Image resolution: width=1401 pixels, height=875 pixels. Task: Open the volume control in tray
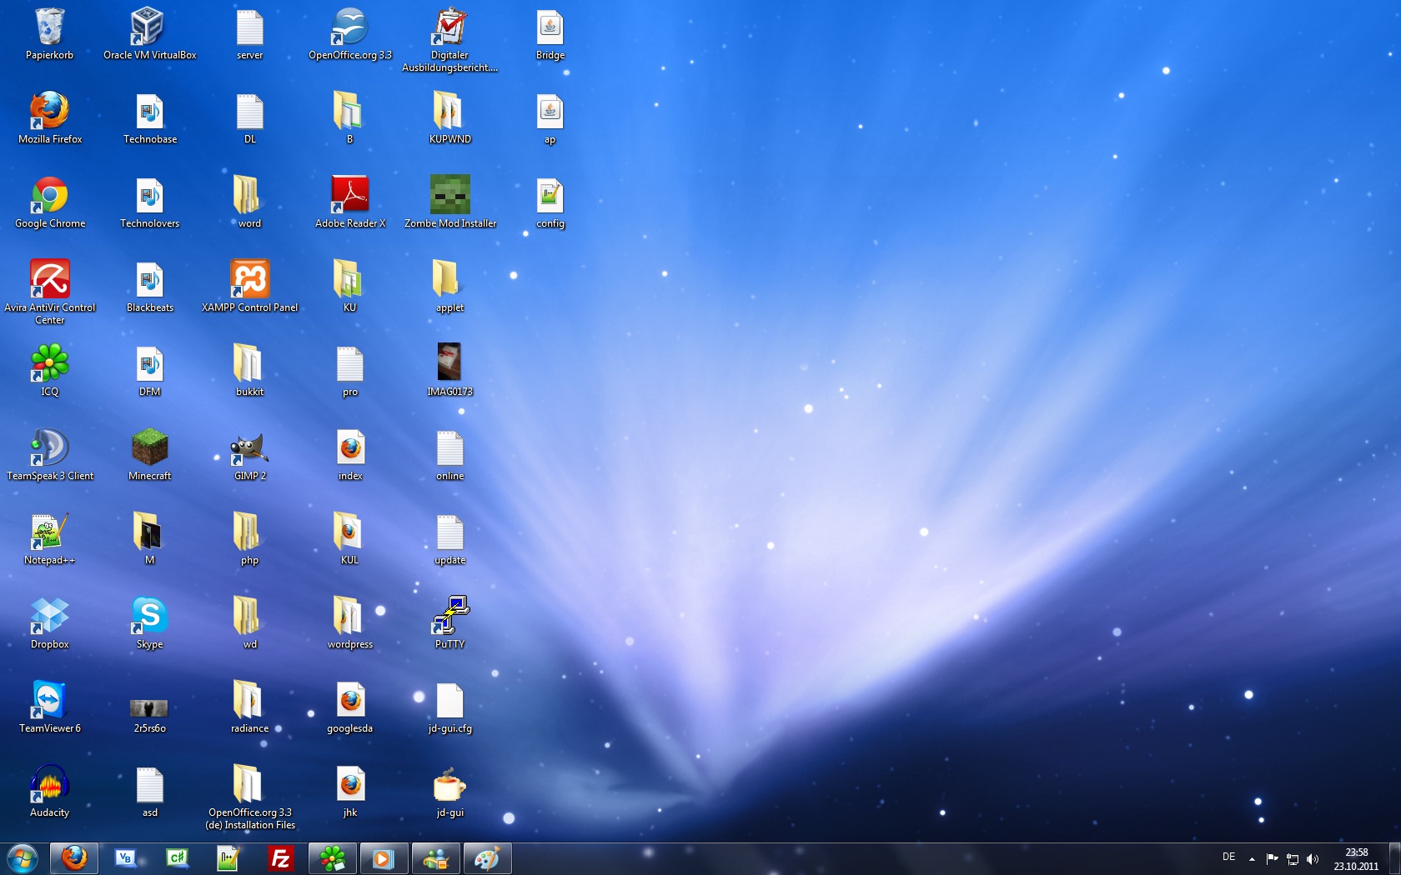click(x=1313, y=858)
